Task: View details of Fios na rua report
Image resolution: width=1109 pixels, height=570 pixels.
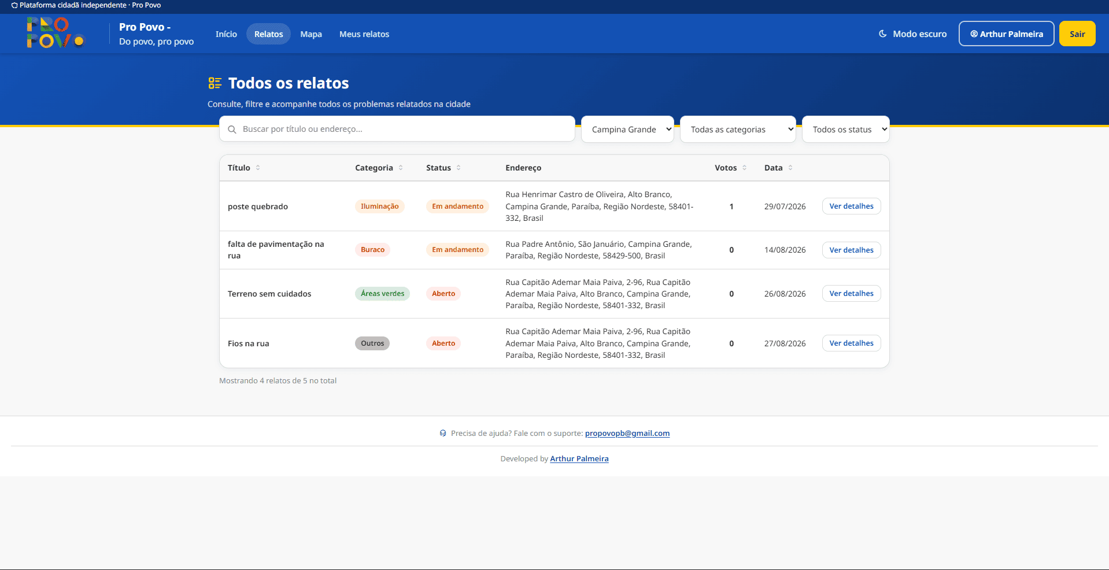Action: 851,343
